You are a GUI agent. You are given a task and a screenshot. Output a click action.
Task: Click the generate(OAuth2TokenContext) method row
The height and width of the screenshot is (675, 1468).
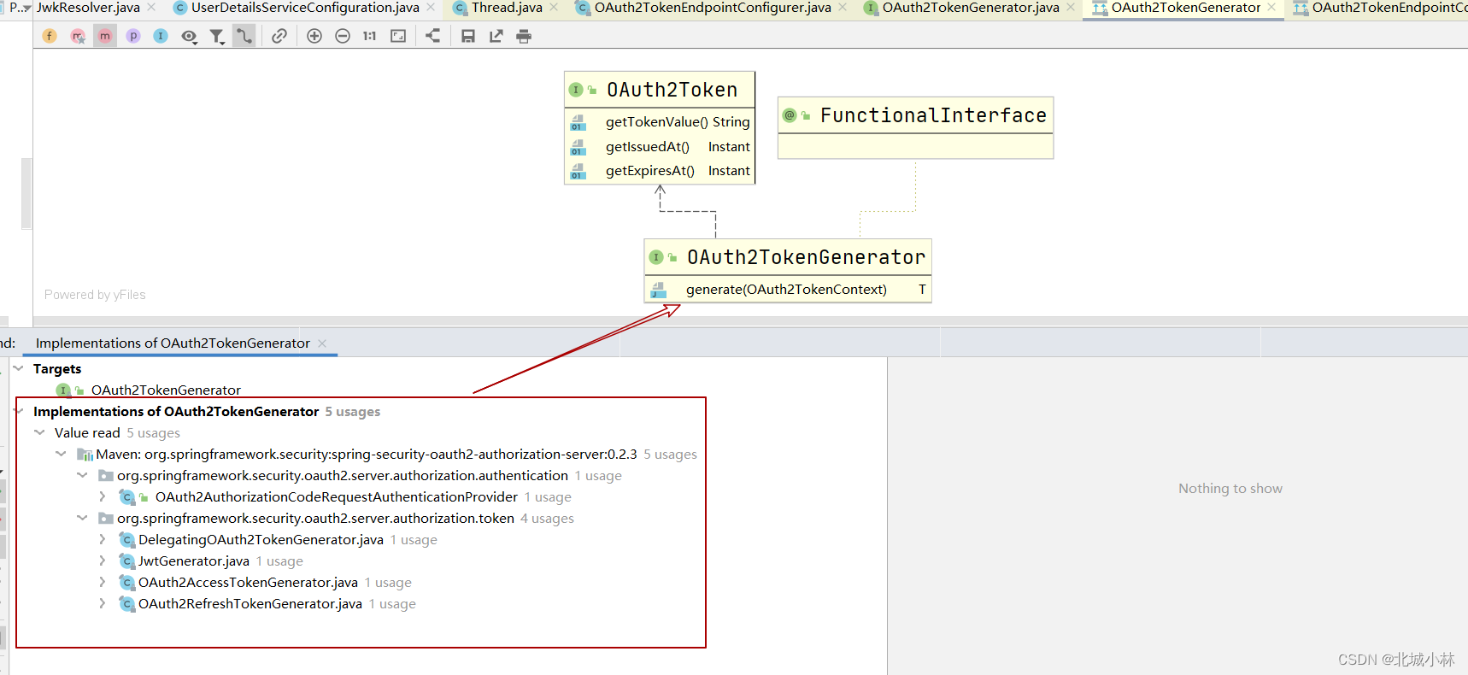coord(788,290)
